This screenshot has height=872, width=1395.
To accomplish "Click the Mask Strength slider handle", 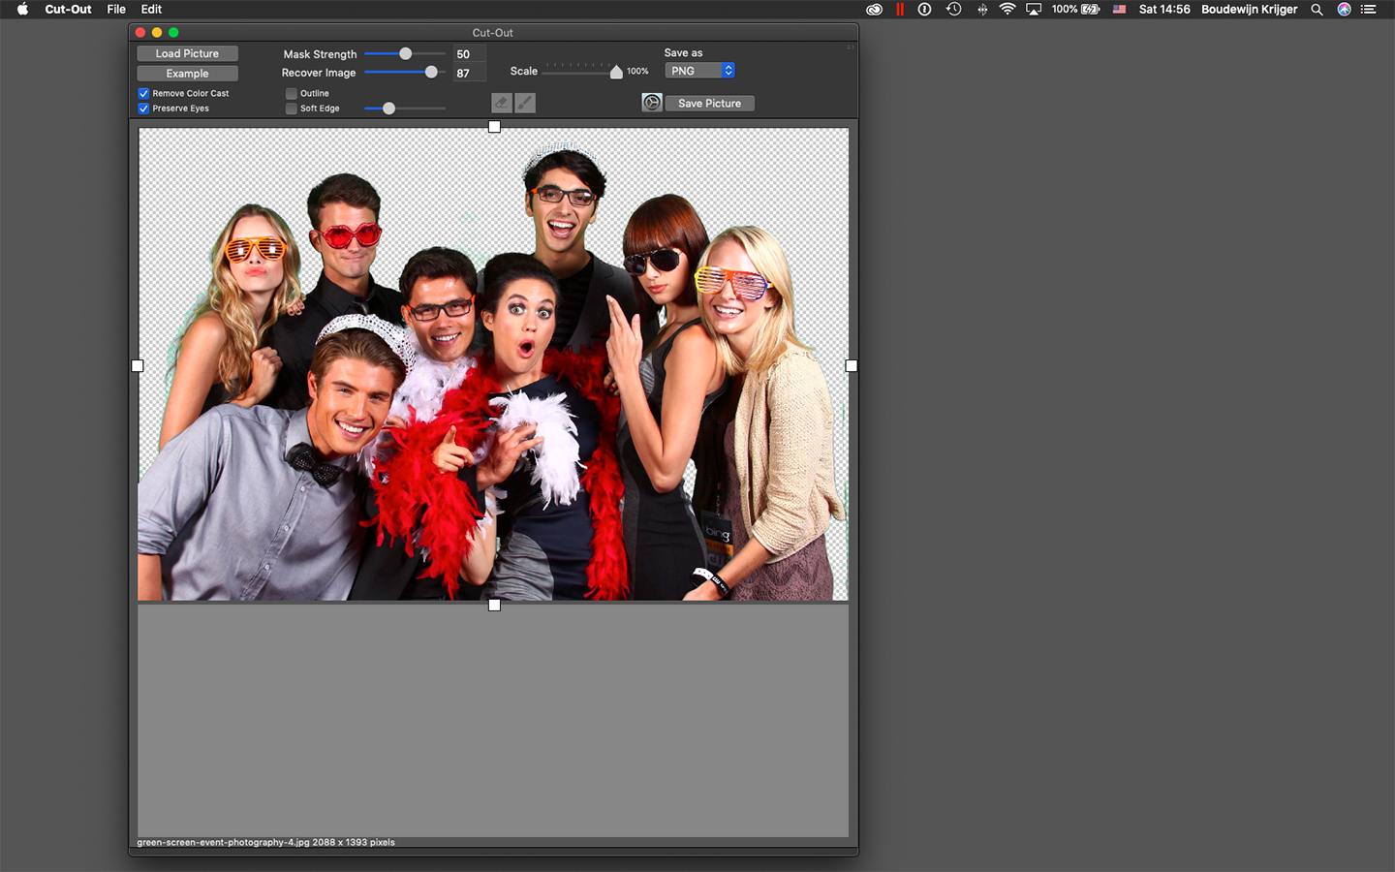I will (x=406, y=54).
